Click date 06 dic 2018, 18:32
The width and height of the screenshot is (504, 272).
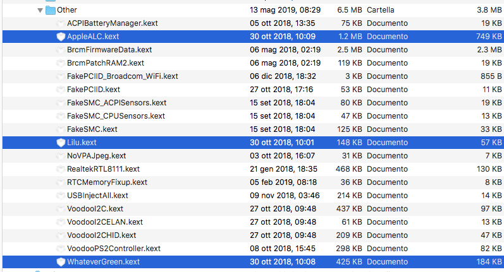click(x=283, y=76)
